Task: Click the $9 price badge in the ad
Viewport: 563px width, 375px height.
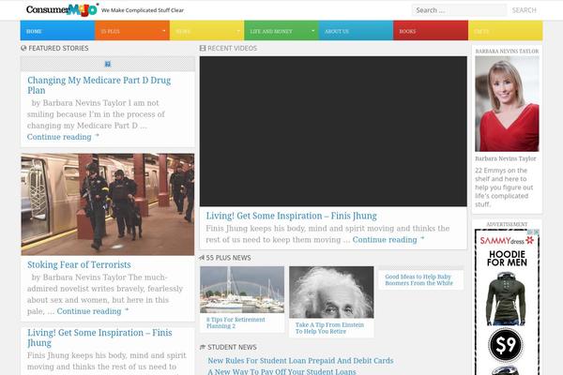Action: (x=506, y=345)
